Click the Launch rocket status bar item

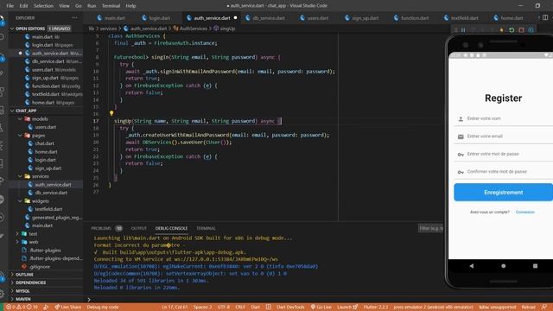(x=347, y=308)
